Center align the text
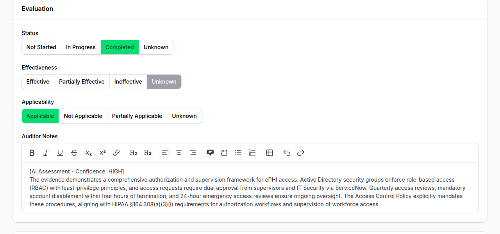The width and height of the screenshot is (500, 234). pos(179,153)
